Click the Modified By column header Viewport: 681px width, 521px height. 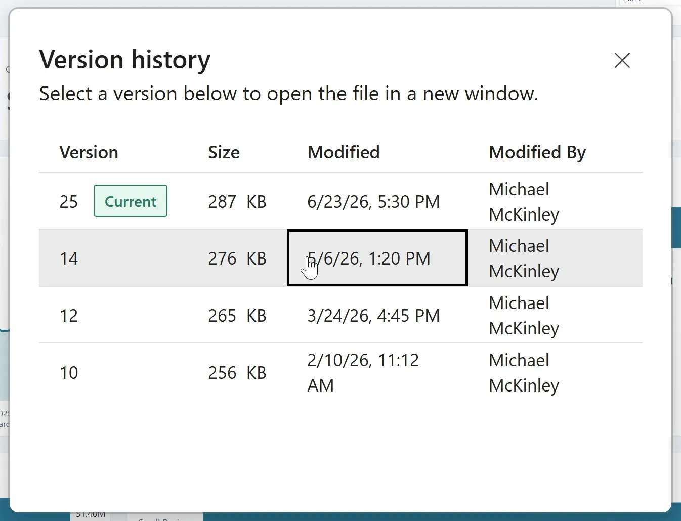(537, 152)
